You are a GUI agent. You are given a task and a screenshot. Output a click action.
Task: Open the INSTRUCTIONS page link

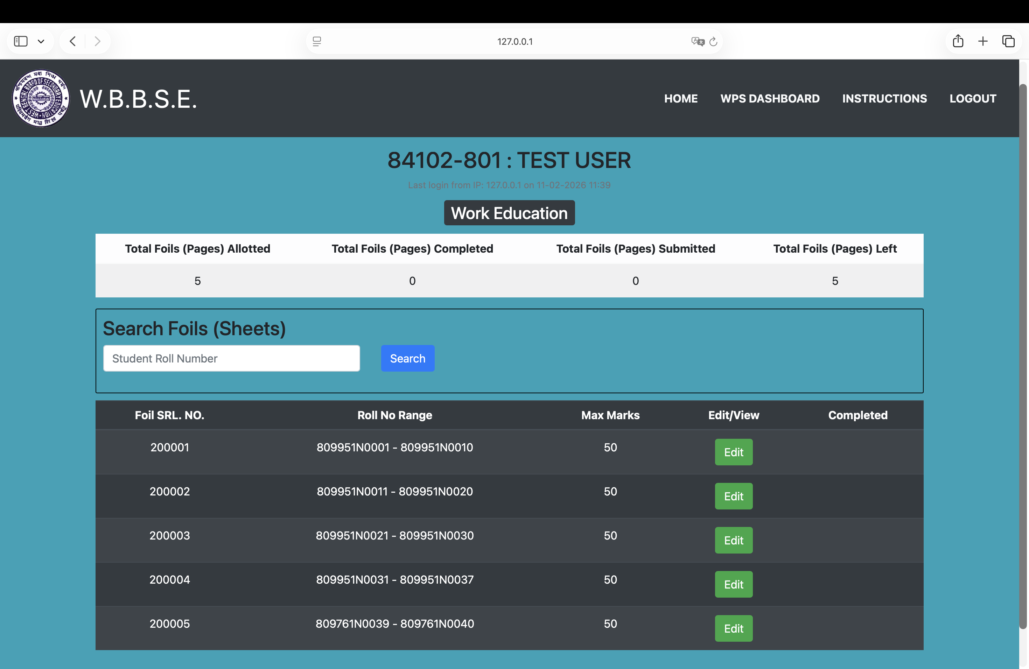(884, 99)
